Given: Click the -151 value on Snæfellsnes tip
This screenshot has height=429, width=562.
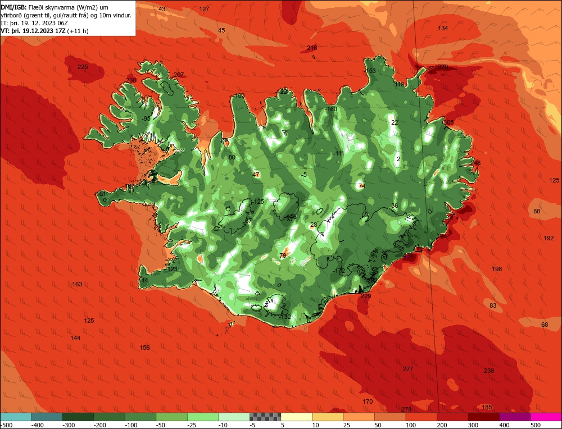Looking at the screenshot, I should click(x=101, y=194).
